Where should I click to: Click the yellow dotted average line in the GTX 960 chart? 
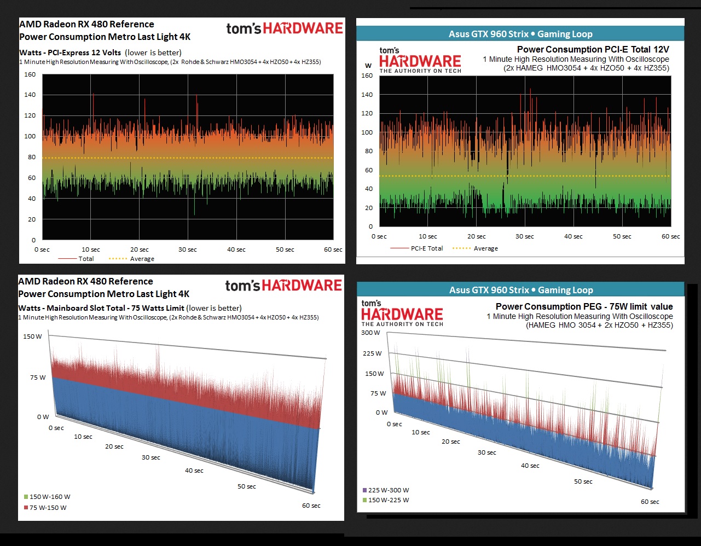[525, 176]
